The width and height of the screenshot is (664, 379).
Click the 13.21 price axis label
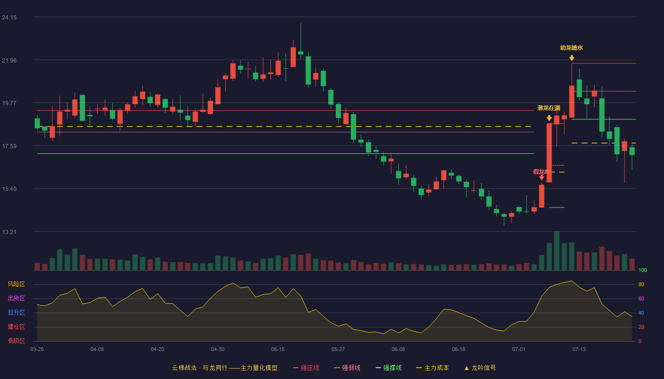point(9,232)
